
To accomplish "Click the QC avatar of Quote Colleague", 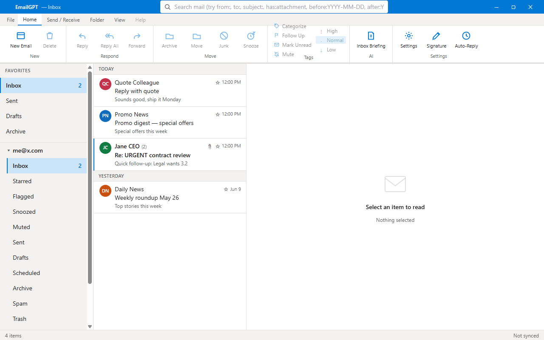I will click(x=105, y=84).
